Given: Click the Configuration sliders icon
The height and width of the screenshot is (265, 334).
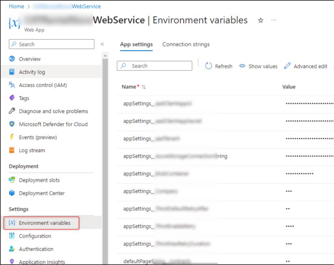Looking at the screenshot, I should [12, 236].
